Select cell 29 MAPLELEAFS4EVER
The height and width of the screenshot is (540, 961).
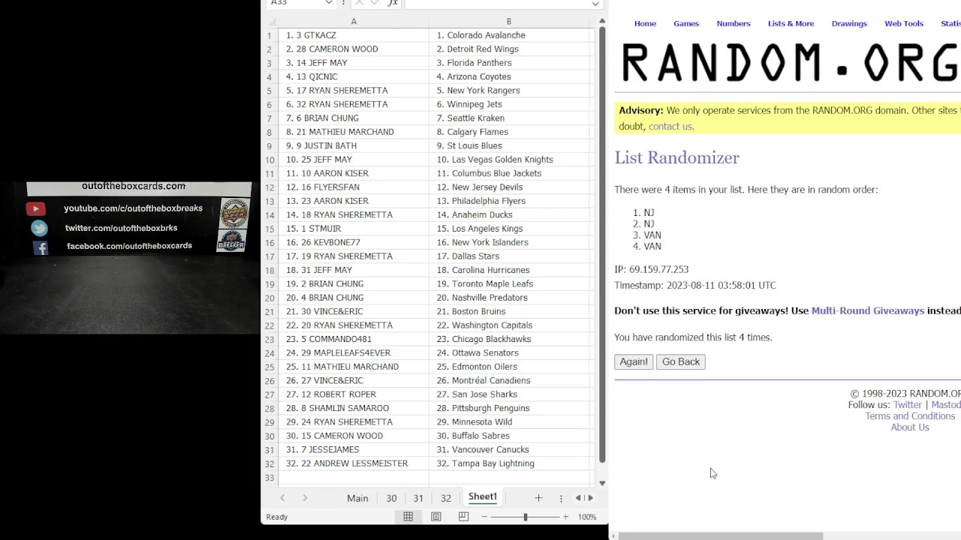click(x=354, y=352)
